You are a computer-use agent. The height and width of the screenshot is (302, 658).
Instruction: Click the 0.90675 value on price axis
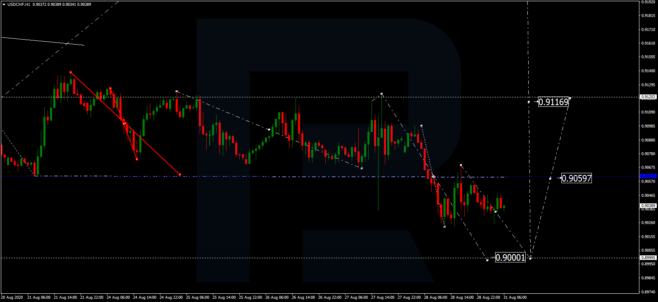tap(648, 168)
